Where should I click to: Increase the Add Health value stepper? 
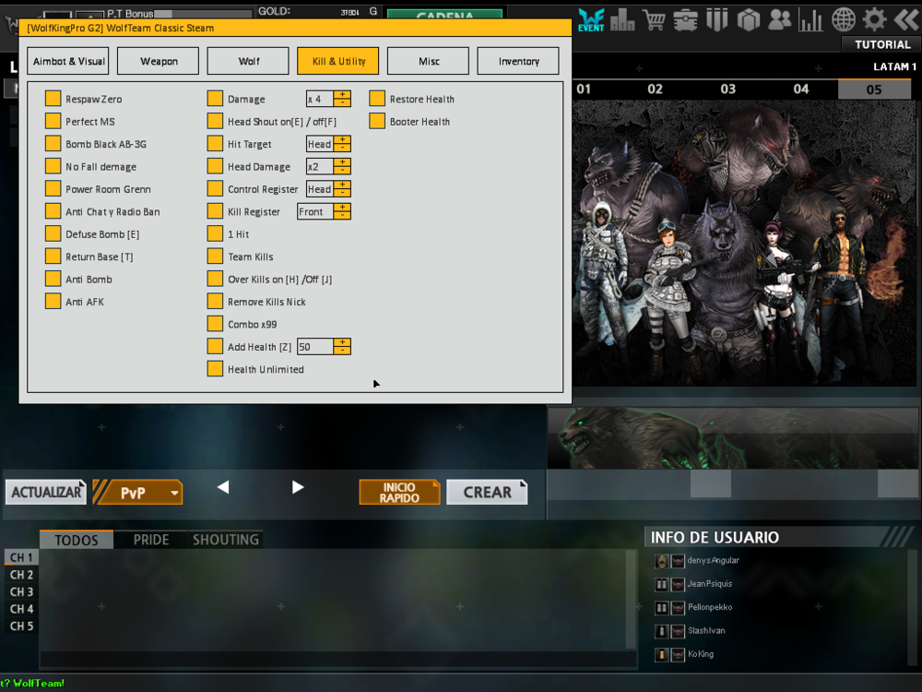pos(342,342)
